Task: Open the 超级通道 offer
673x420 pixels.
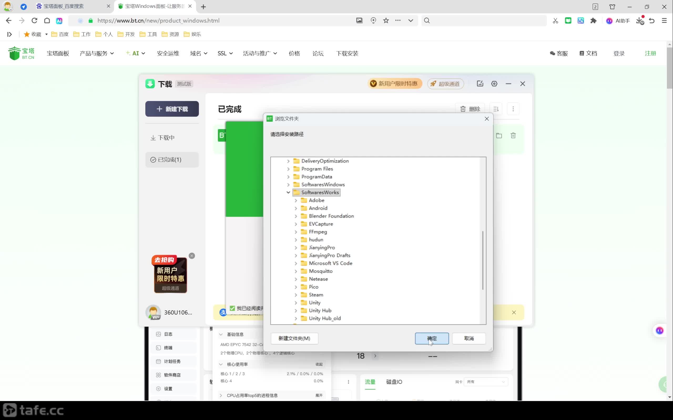Action: pyautogui.click(x=446, y=84)
